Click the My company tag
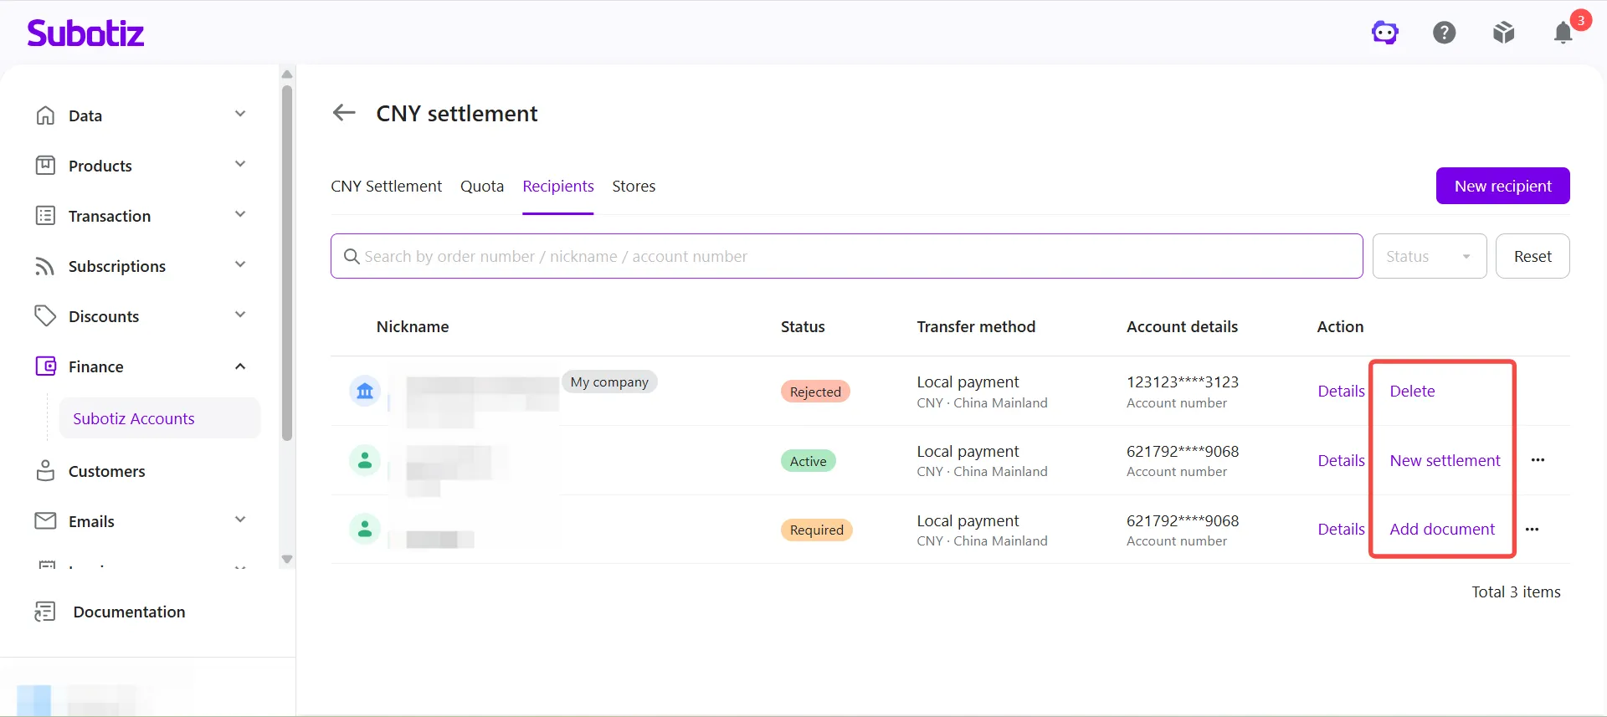The width and height of the screenshot is (1607, 717). click(609, 382)
